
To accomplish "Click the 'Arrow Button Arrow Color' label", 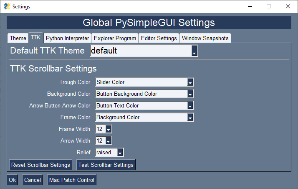I will (x=60, y=105).
